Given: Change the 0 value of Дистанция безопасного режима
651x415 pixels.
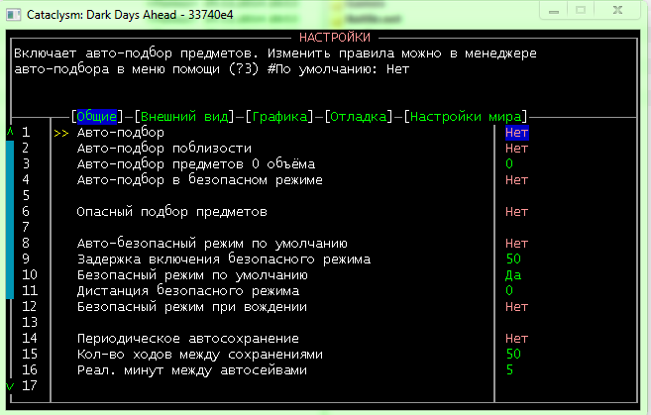Looking at the screenshot, I should click(509, 291).
